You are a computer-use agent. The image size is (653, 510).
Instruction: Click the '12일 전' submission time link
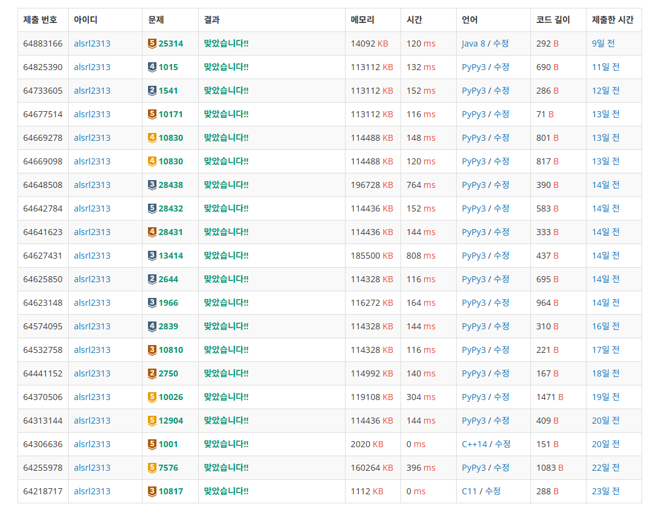point(605,91)
